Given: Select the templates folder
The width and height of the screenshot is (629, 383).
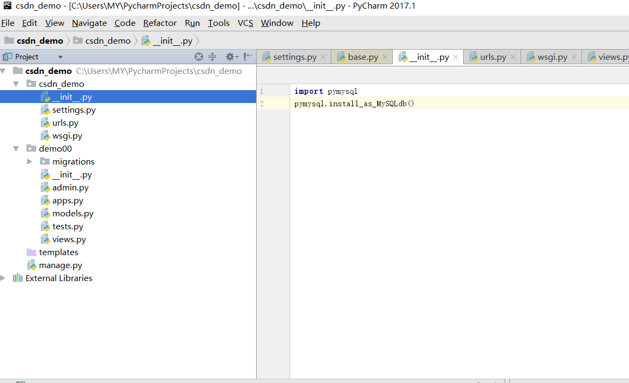Looking at the screenshot, I should click(58, 252).
